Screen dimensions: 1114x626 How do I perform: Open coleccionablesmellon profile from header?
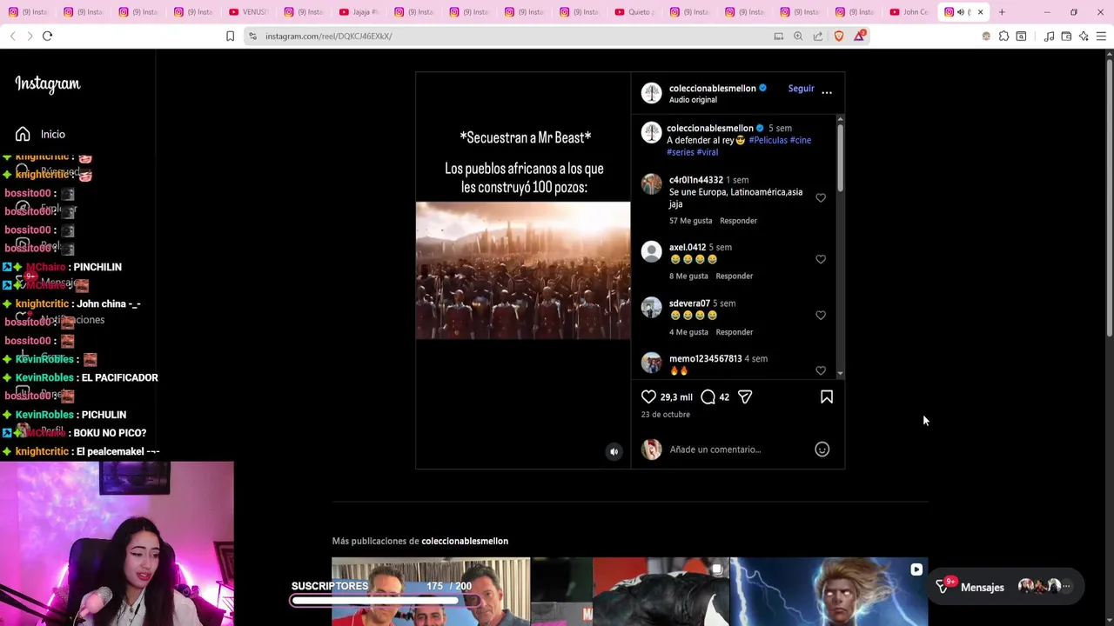[712, 89]
